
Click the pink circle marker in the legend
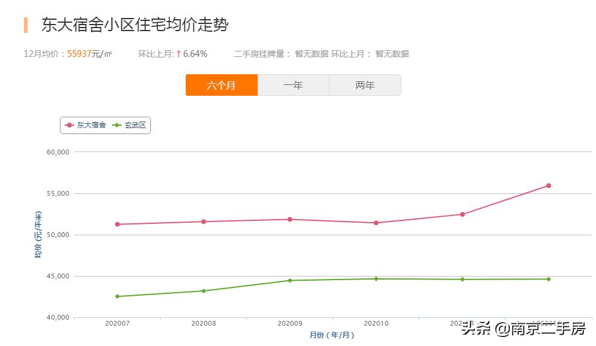68,125
